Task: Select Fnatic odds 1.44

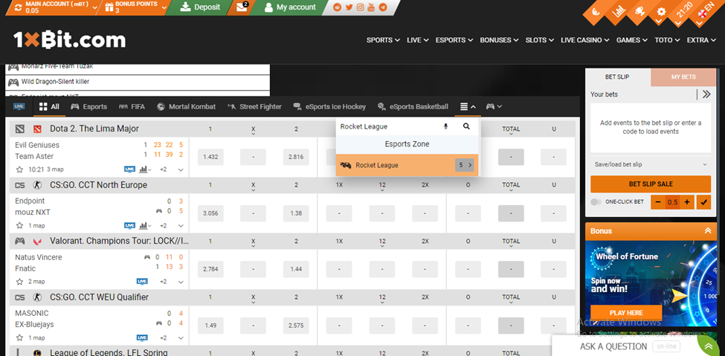Action: (x=297, y=269)
